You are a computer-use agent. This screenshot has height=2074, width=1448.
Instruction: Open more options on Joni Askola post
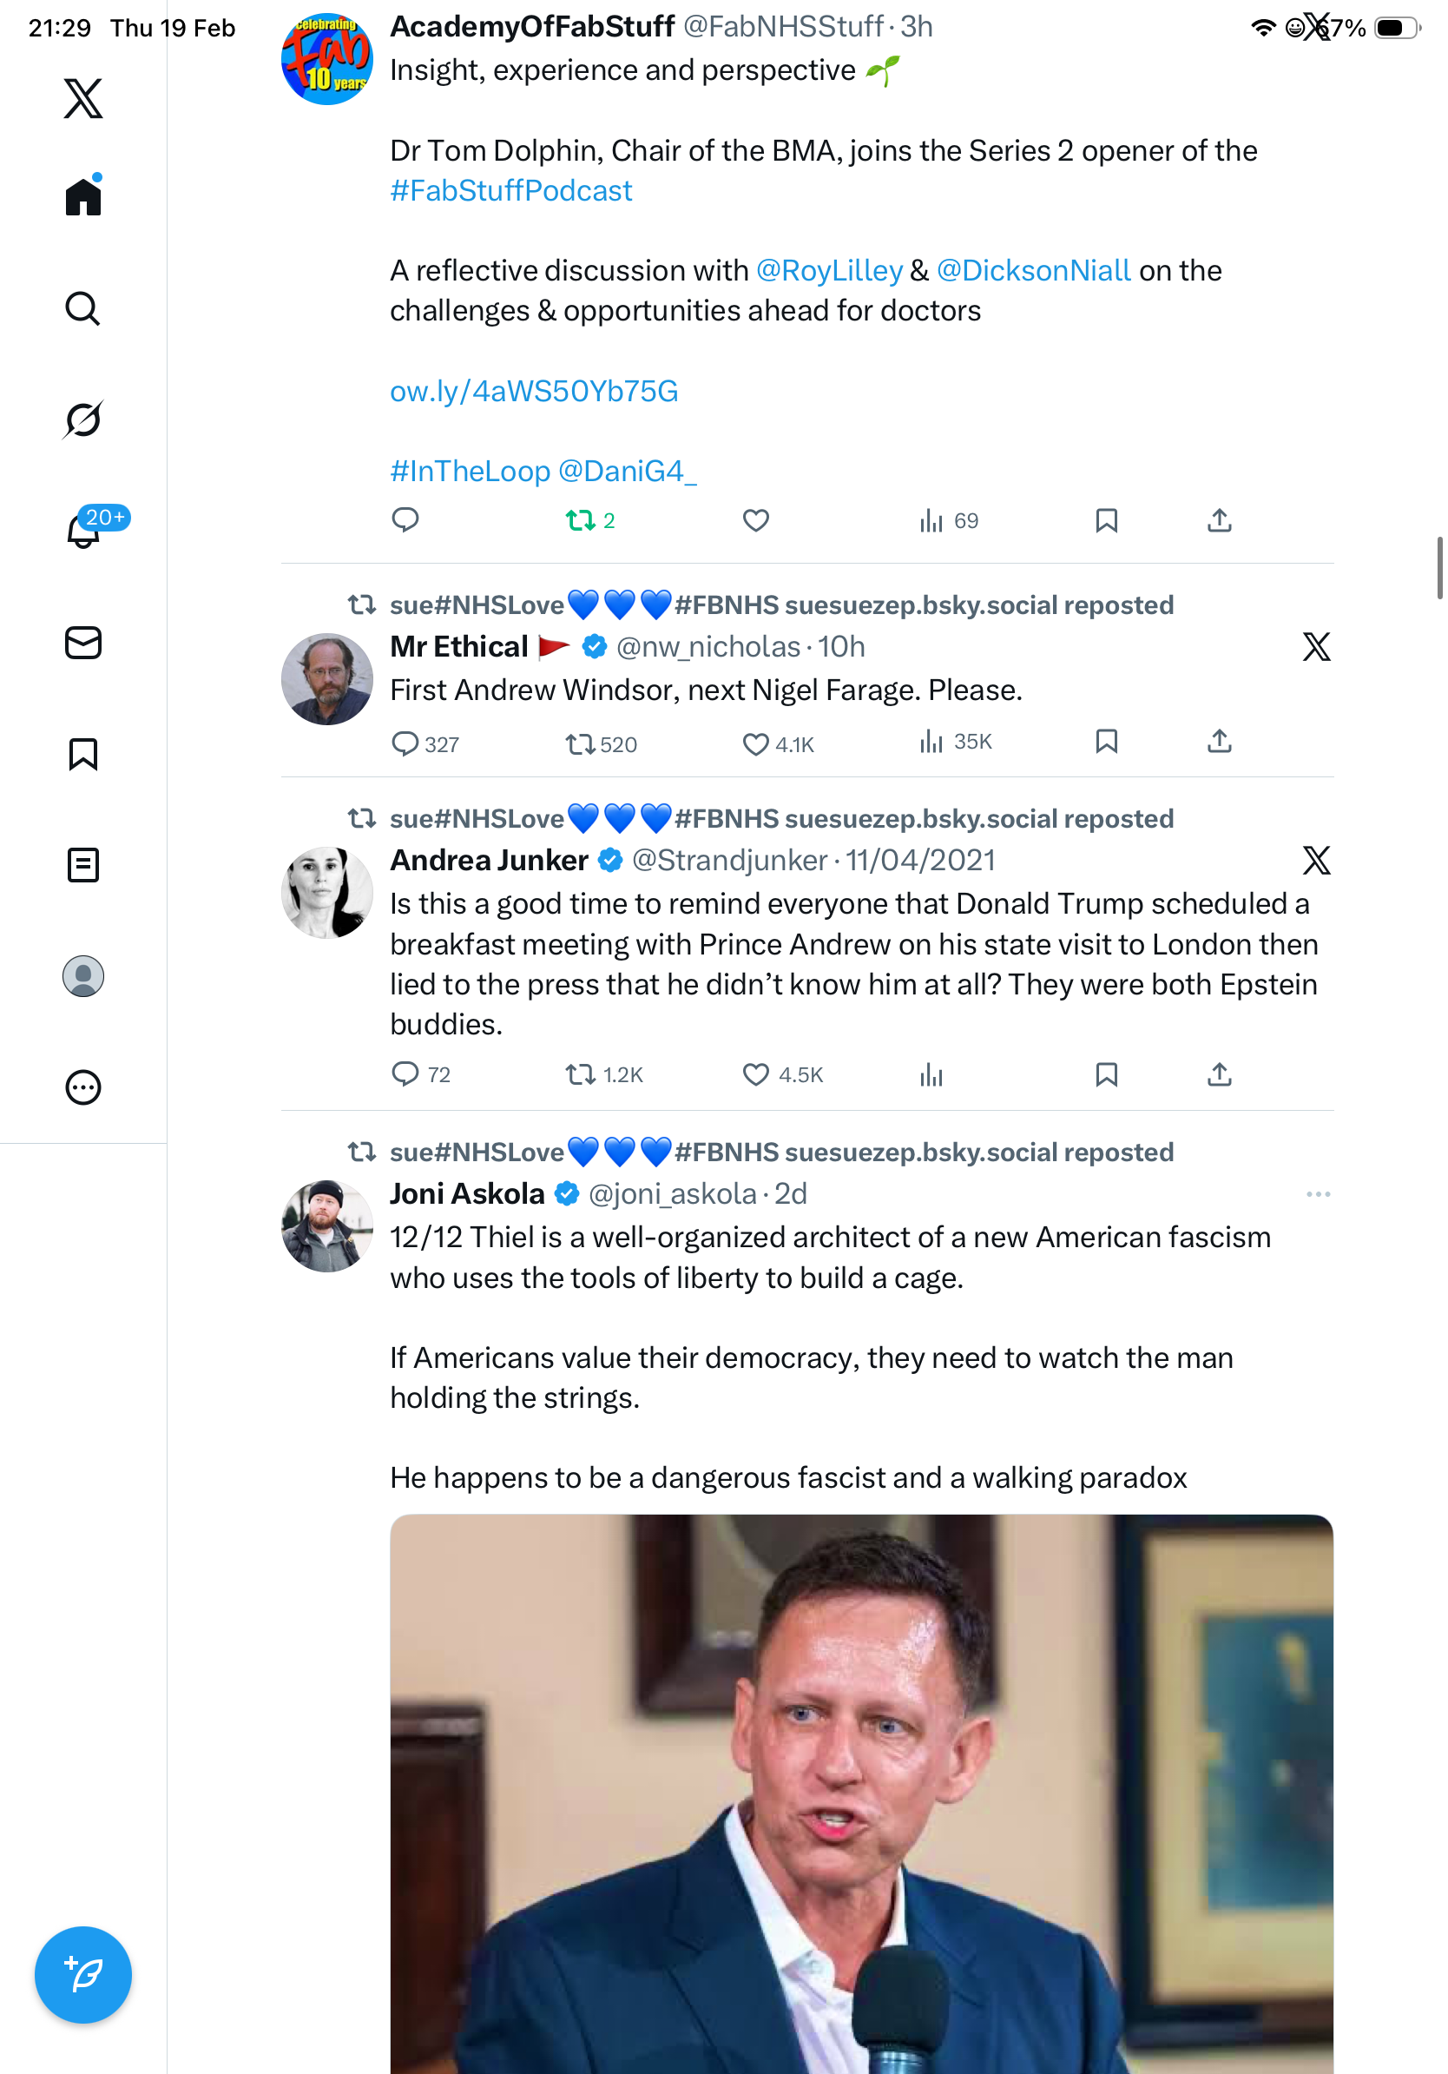(x=1317, y=1194)
